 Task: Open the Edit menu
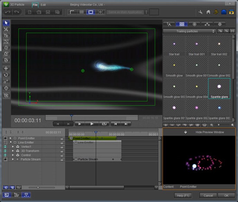click(43, 5)
